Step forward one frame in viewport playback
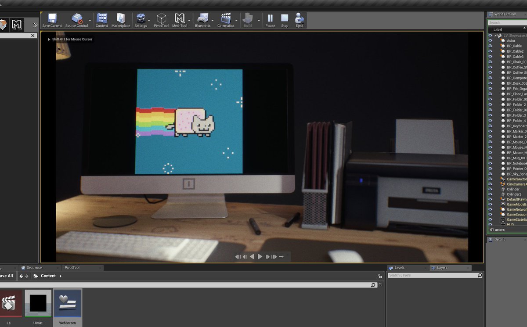The height and width of the screenshot is (327, 527). [267, 257]
